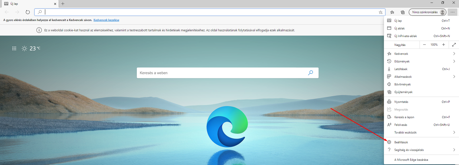Image resolution: width=459 pixels, height=165 pixels.
Task: Click the Kedvencek kezelése link
Action: pos(106,20)
